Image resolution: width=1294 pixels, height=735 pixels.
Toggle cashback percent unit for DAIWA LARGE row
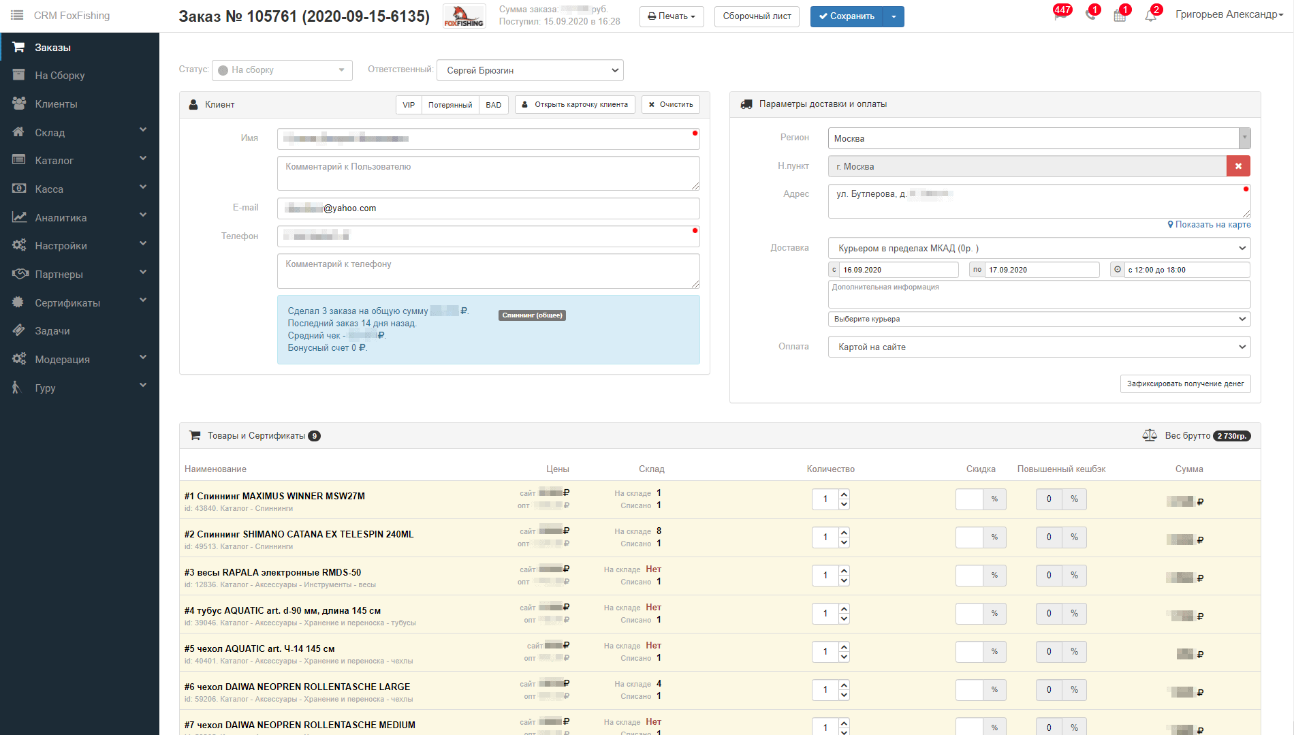pos(1074,690)
